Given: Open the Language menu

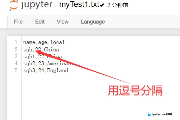Looking at the screenshot, I should coord(93,22).
